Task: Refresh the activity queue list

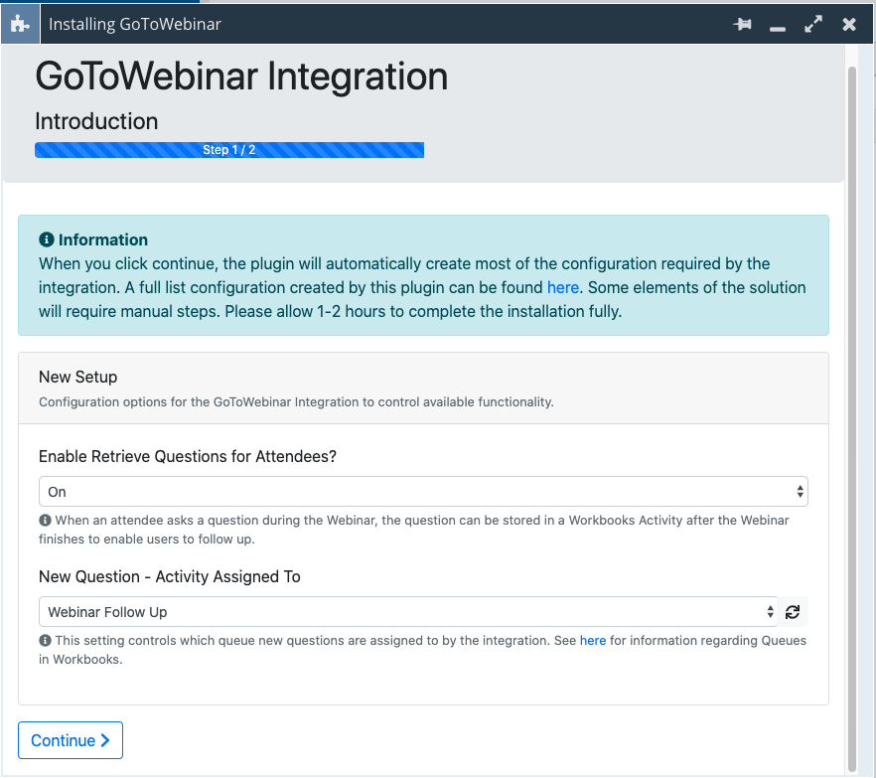Action: tap(793, 612)
